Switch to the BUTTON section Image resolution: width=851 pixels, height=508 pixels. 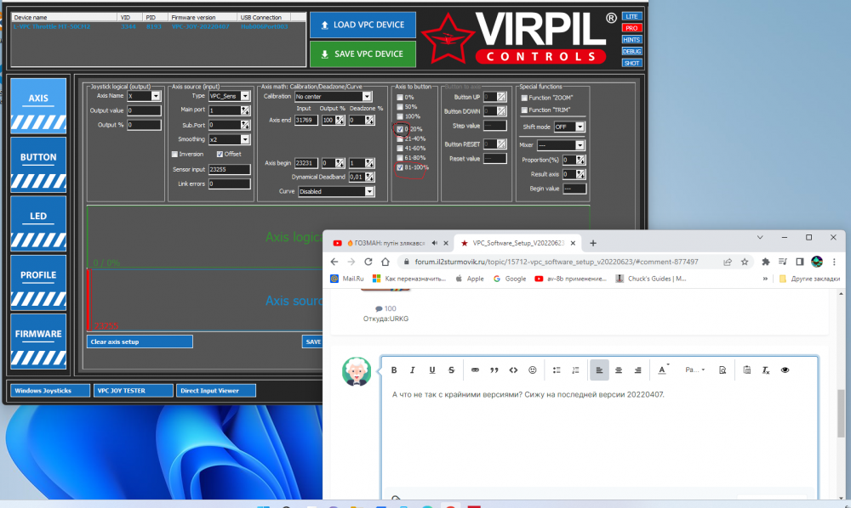38,165
